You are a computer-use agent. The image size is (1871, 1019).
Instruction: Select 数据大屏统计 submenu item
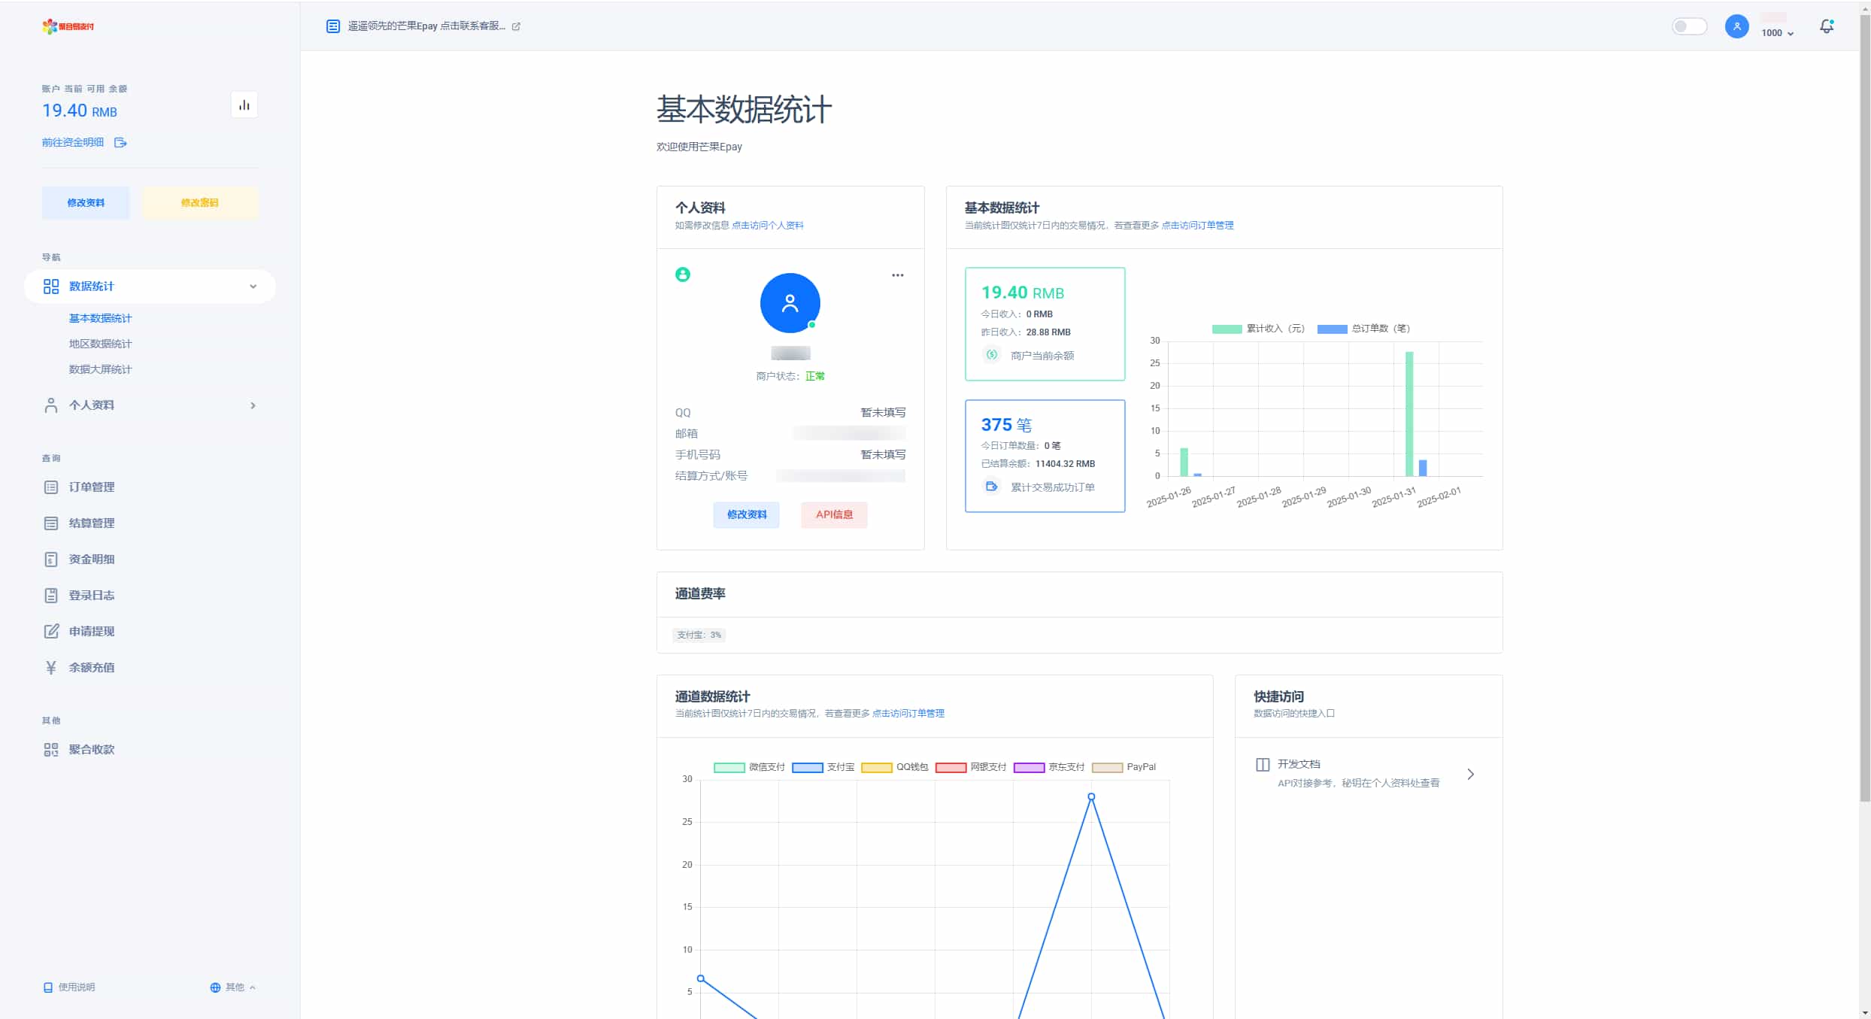point(100,369)
